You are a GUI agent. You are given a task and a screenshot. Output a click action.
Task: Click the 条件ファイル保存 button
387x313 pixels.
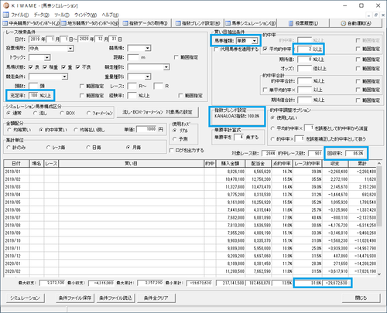(x=75, y=298)
